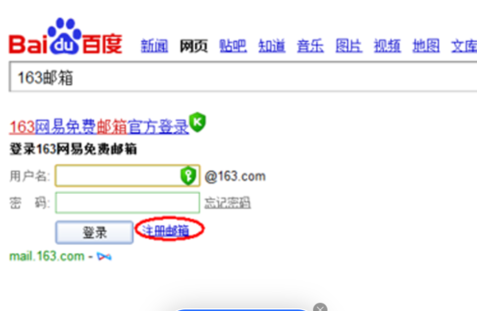Click the green K shield verification icon

point(197,123)
